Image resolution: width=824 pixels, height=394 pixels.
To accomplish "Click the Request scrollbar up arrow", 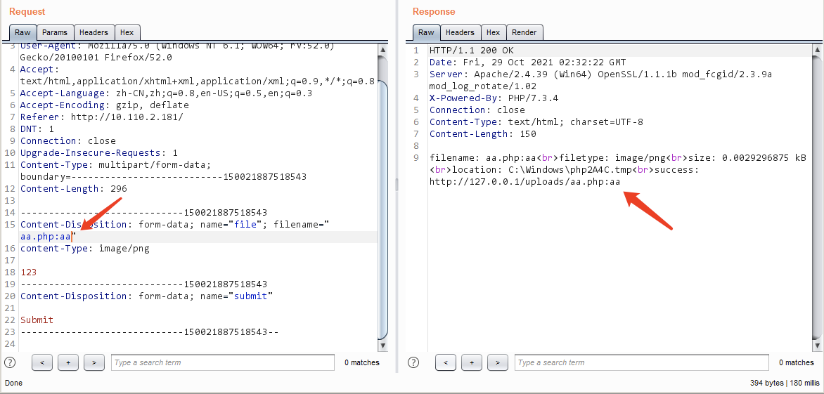I will click(x=382, y=49).
